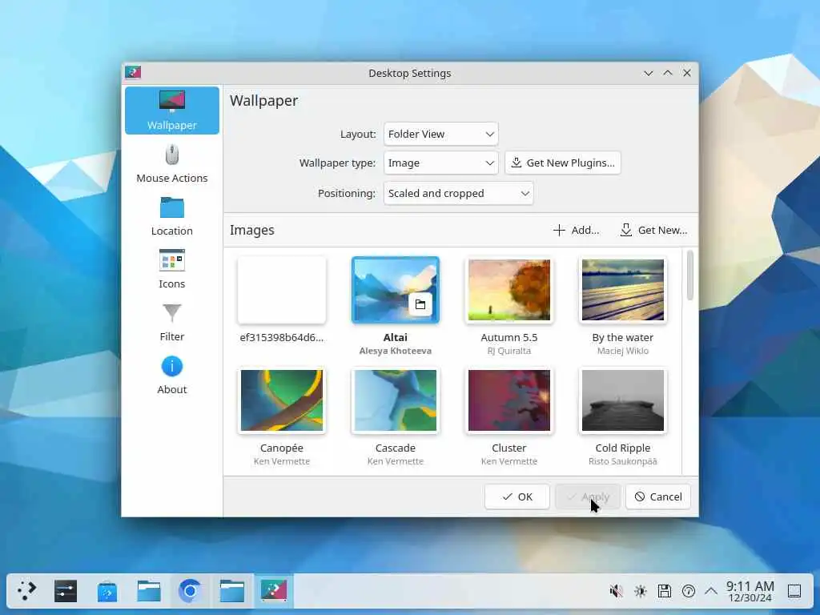Screen dimensions: 820x615
Task: Click the RJ Quiralta author text
Action: click(508, 351)
